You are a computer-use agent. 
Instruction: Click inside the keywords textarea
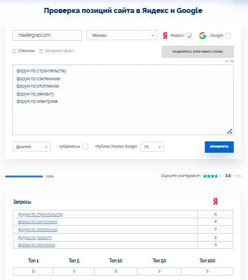click(x=123, y=100)
